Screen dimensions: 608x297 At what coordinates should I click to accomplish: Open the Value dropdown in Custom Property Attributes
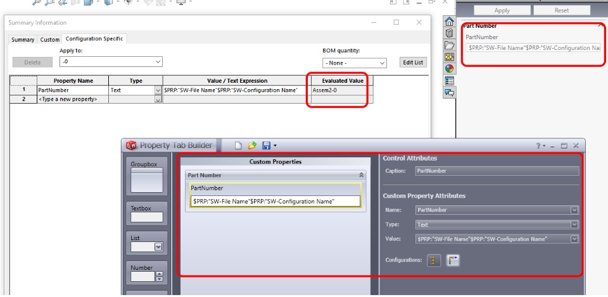(x=574, y=239)
